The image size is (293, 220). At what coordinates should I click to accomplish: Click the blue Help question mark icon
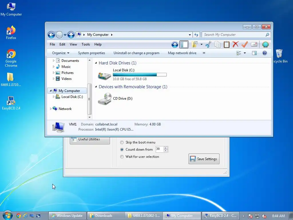pos(265,53)
